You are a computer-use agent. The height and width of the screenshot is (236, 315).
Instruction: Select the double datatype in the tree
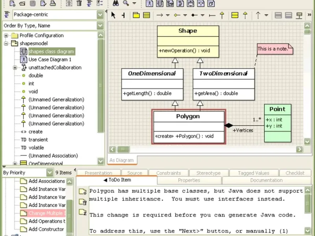pyautogui.click(x=36, y=76)
